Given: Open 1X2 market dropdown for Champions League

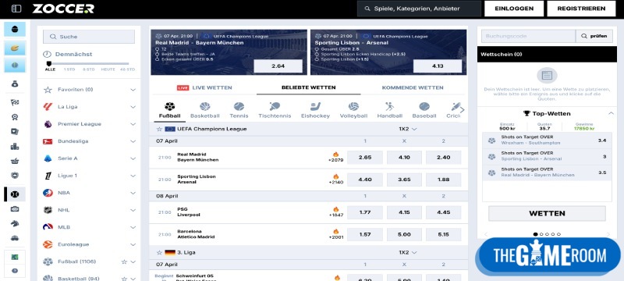Looking at the screenshot, I should point(408,129).
